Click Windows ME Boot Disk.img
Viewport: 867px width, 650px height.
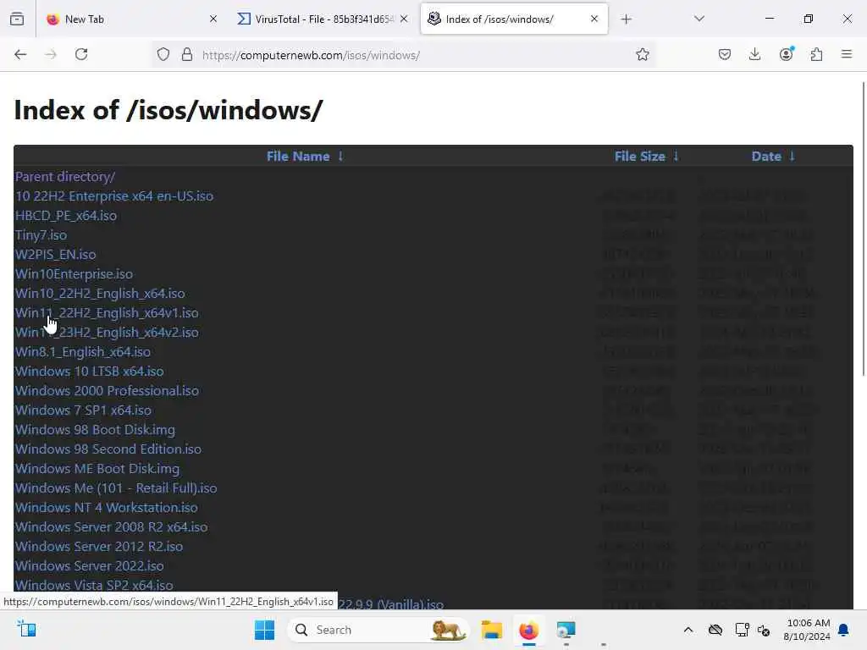(x=97, y=469)
